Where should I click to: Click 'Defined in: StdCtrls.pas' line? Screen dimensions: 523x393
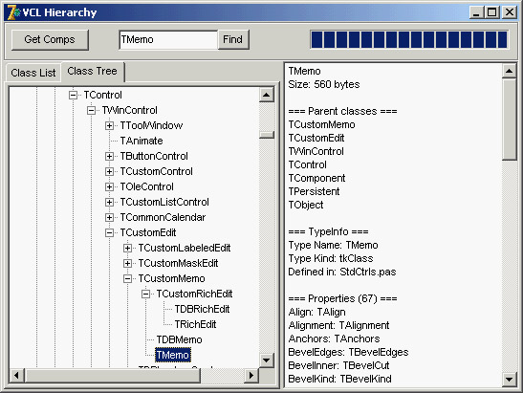(342, 272)
